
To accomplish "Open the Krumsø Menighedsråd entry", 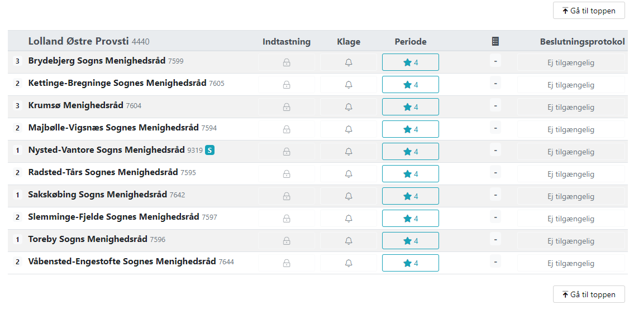I will (x=76, y=105).
